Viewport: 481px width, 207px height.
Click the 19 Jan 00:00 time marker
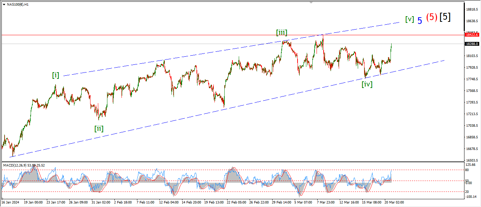(x=33, y=202)
